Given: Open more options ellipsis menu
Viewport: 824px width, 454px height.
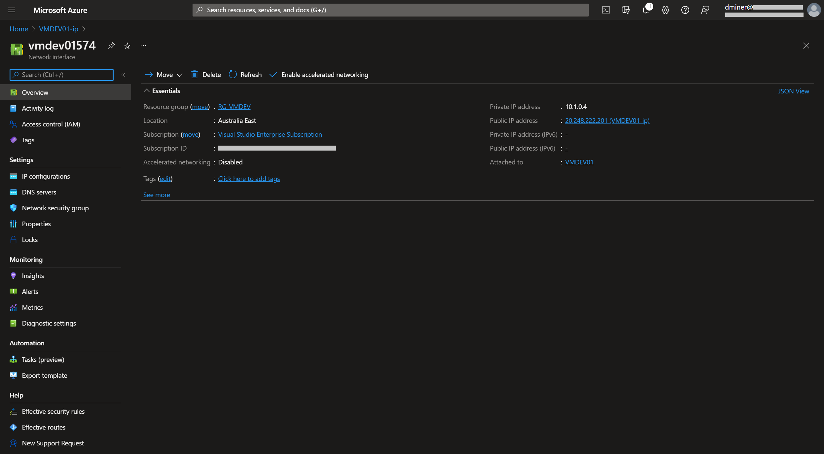Looking at the screenshot, I should (143, 46).
